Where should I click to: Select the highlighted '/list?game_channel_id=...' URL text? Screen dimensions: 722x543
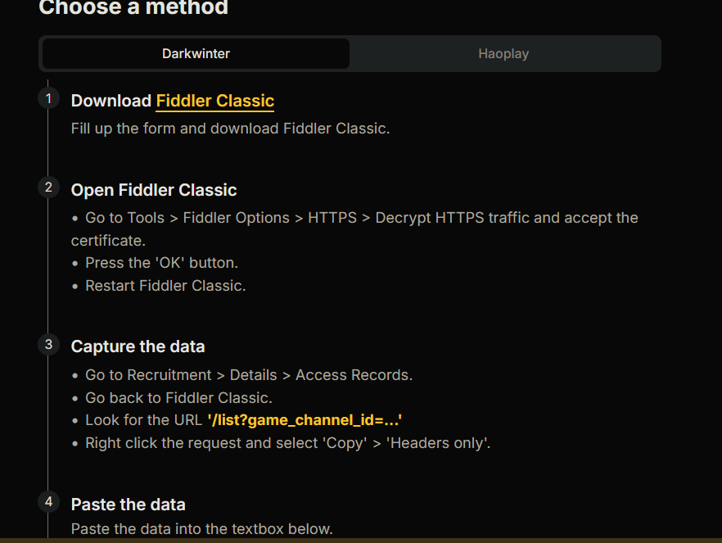pos(305,420)
